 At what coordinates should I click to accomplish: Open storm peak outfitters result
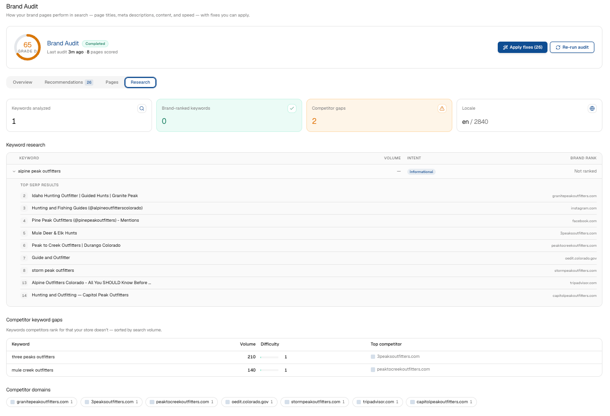point(53,270)
